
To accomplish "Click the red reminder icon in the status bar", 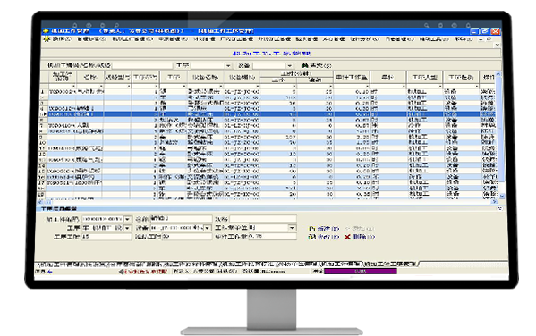I will [122, 272].
